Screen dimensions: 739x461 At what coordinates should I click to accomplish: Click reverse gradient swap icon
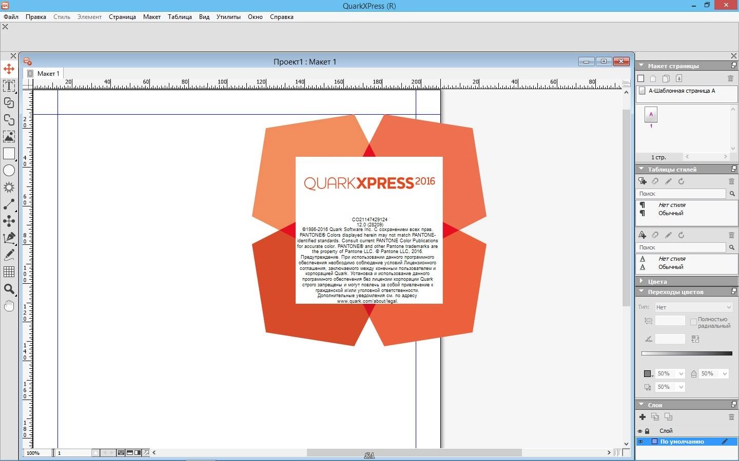point(695,339)
